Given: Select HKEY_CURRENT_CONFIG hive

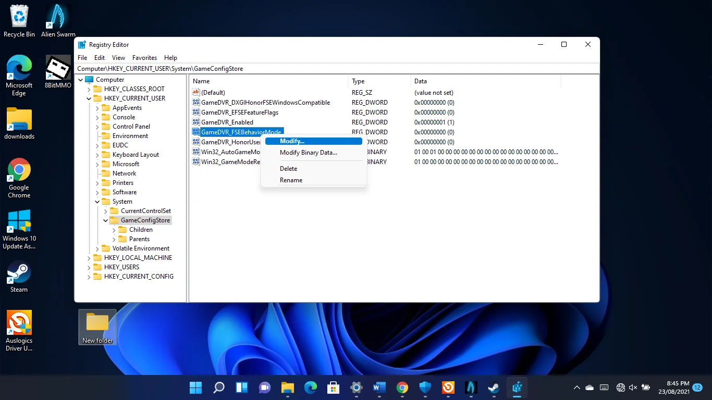Looking at the screenshot, I should pyautogui.click(x=139, y=277).
